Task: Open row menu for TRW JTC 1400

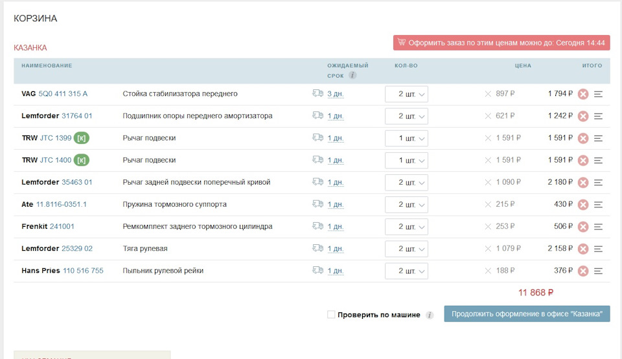Action: 598,161
